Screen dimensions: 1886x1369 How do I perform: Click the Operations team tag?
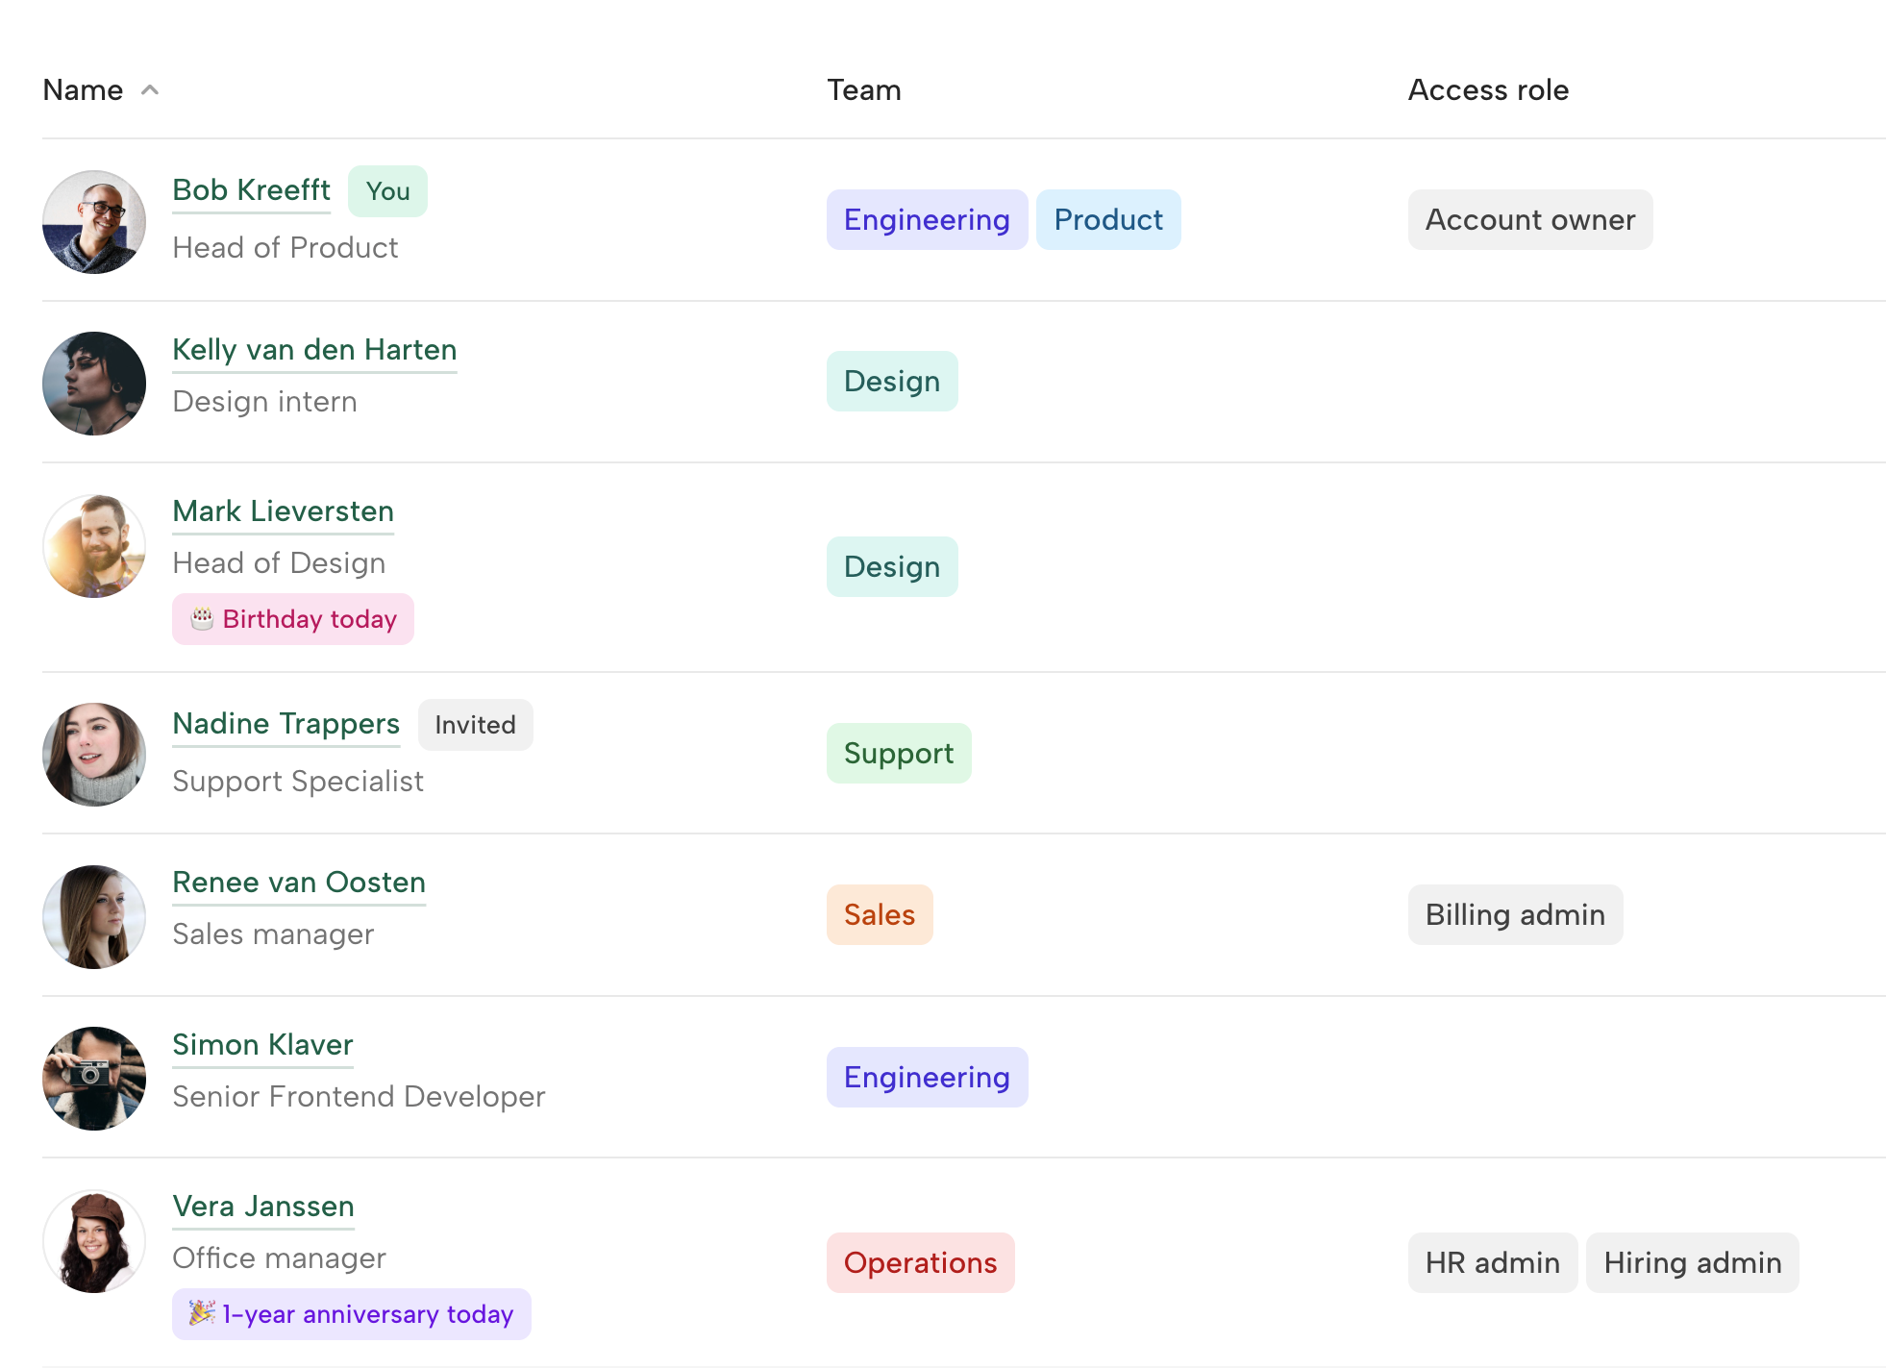pyautogui.click(x=919, y=1262)
